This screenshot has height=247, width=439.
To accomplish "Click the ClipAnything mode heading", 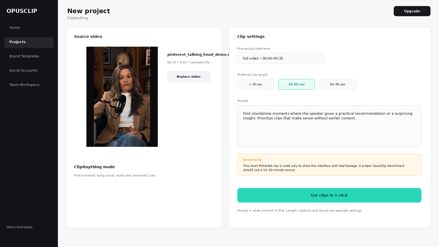I will 94,167.
